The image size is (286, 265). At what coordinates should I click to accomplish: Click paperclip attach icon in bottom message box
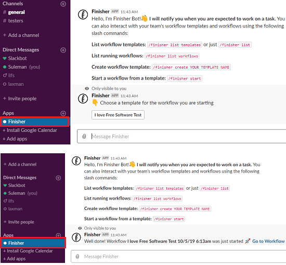77,257
